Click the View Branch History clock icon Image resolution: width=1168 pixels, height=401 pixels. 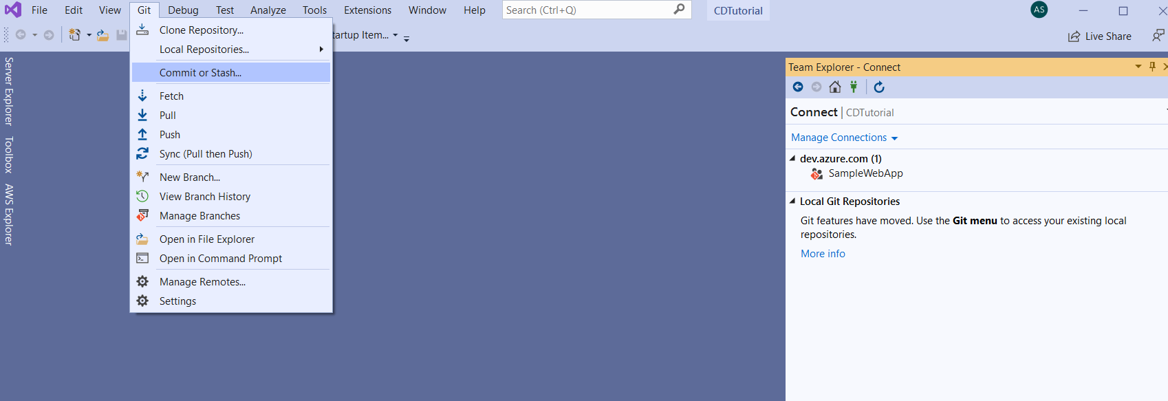pyautogui.click(x=142, y=196)
